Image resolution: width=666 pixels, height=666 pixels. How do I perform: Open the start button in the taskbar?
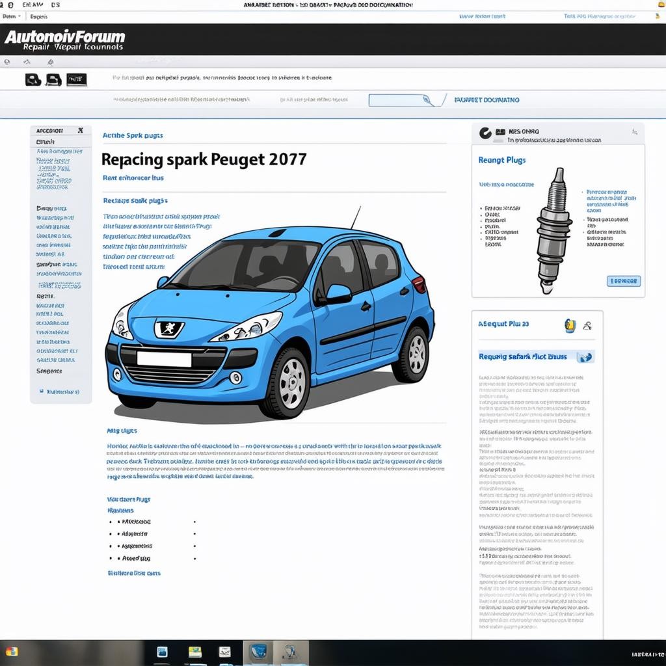coord(12,652)
